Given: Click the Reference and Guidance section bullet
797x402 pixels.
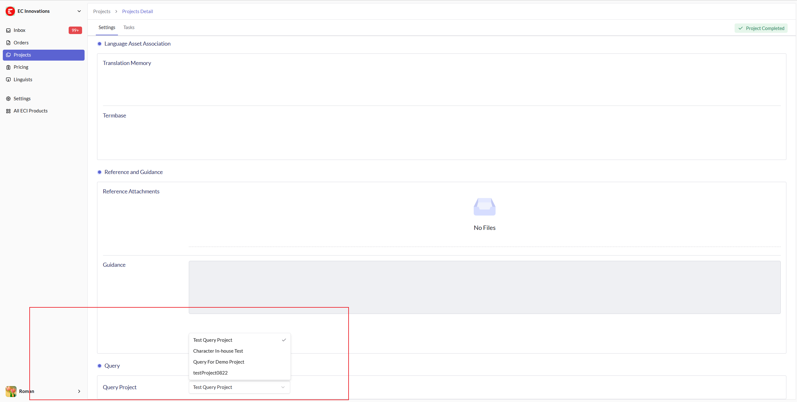Looking at the screenshot, I should coord(100,172).
